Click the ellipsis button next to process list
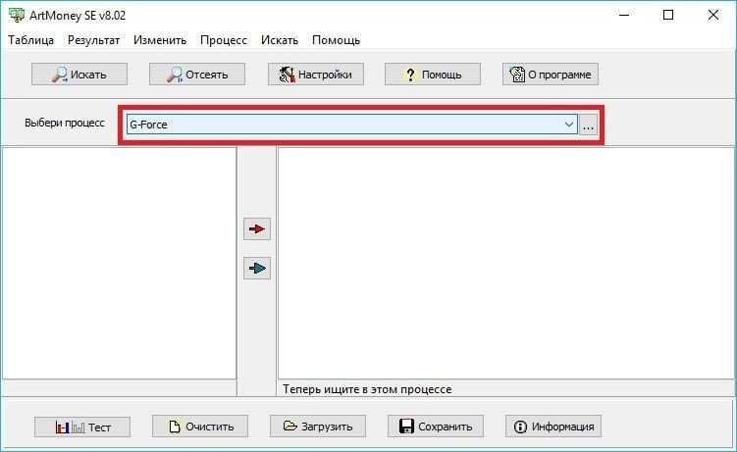The height and width of the screenshot is (452, 737). pos(588,125)
